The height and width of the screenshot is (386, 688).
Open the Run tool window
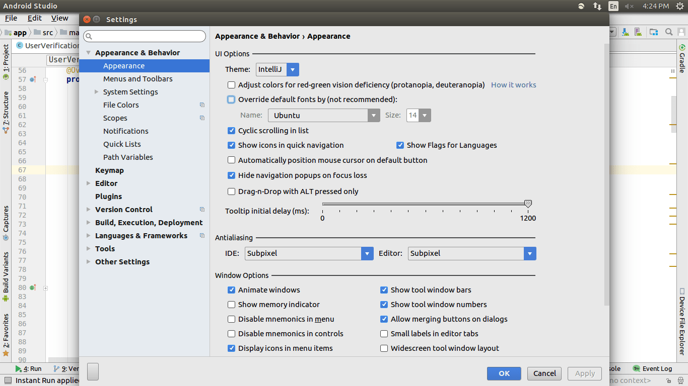(28, 368)
